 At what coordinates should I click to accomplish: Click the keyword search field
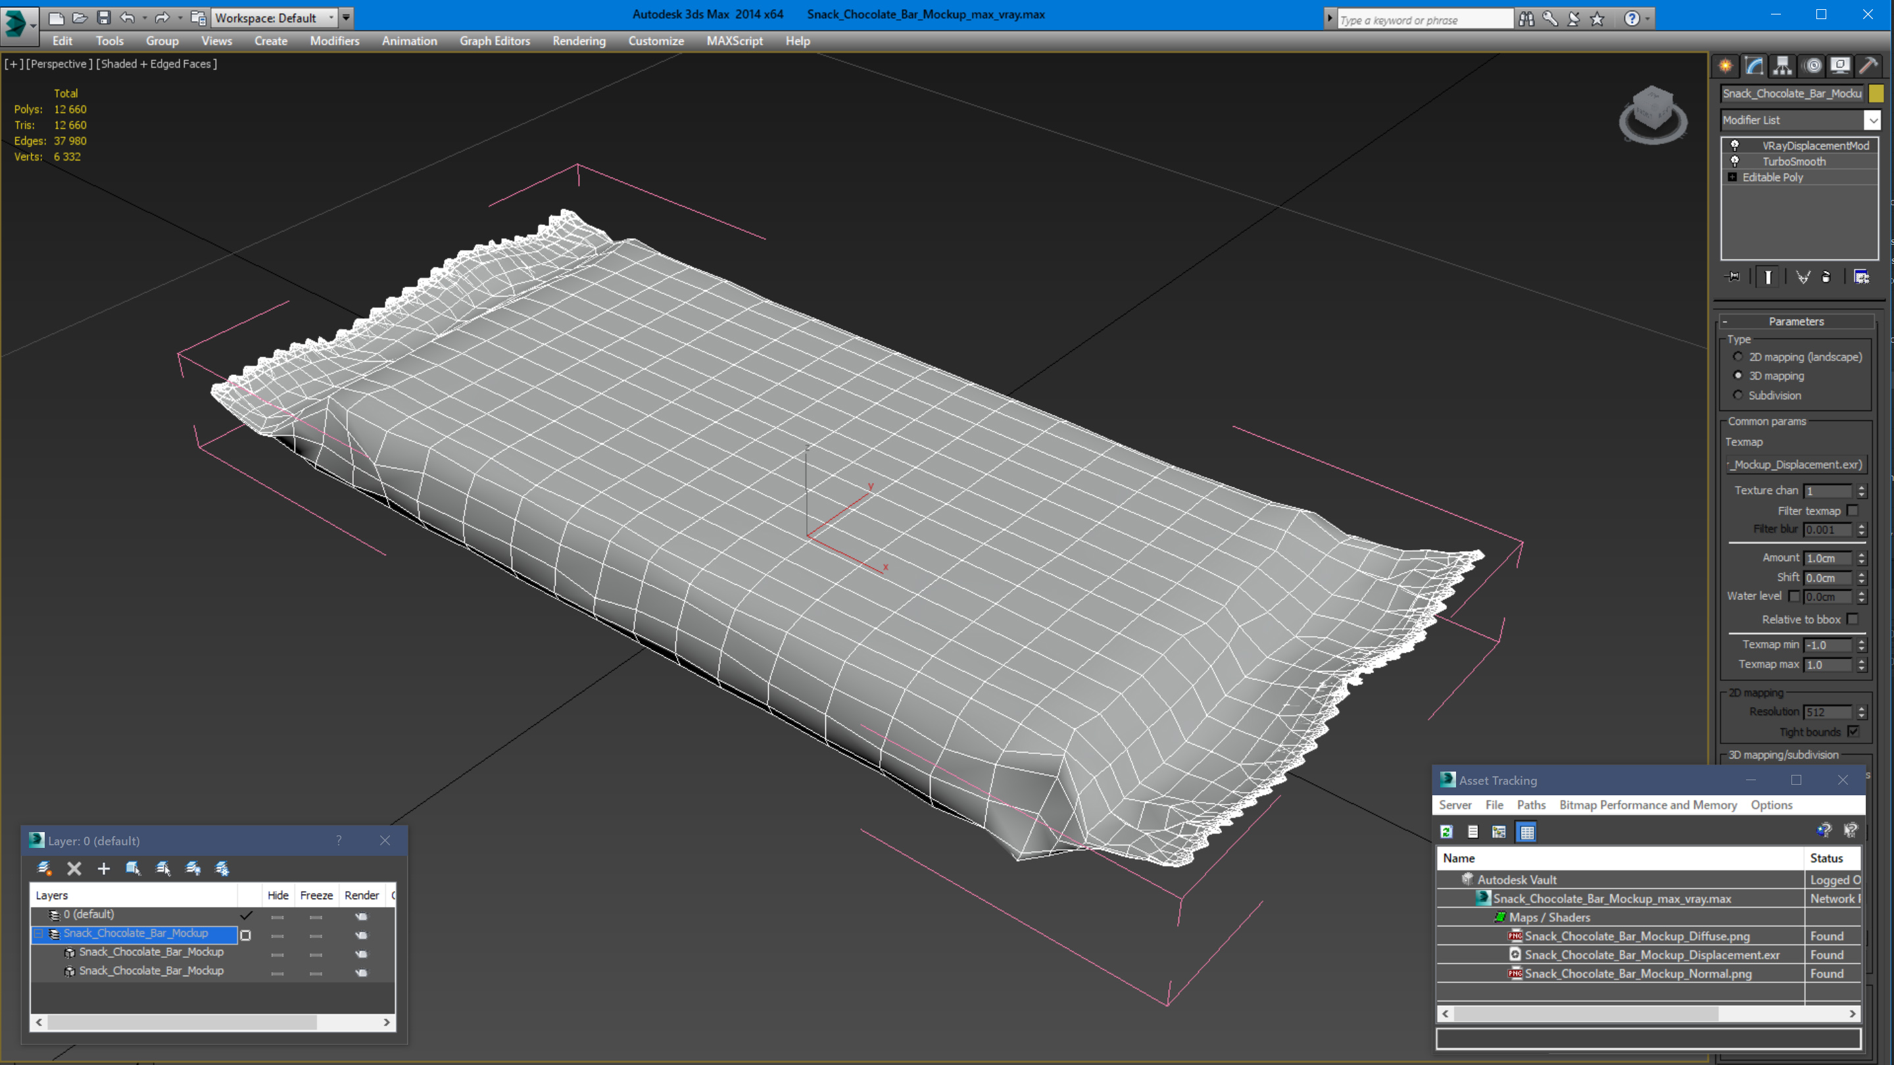click(1424, 20)
